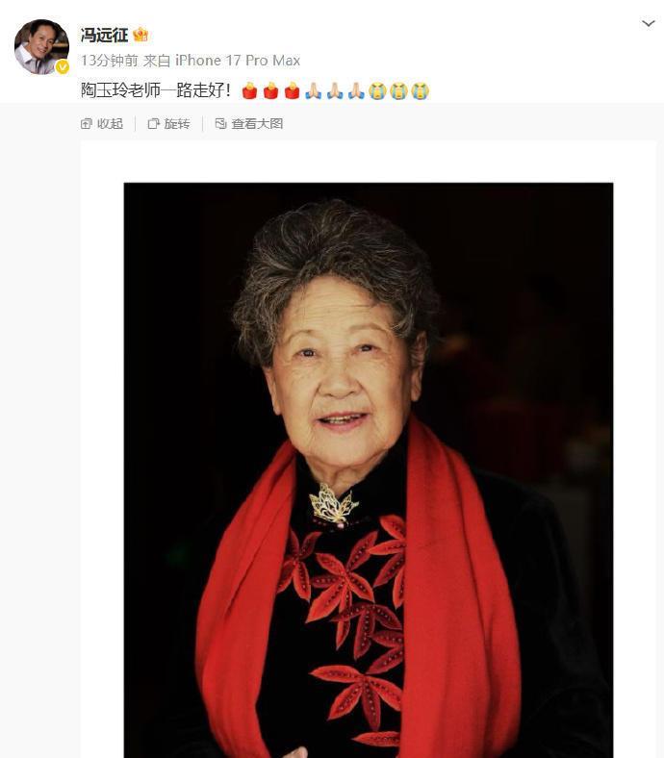Click the middle praying hands emoji
The image size is (664, 758).
335,90
